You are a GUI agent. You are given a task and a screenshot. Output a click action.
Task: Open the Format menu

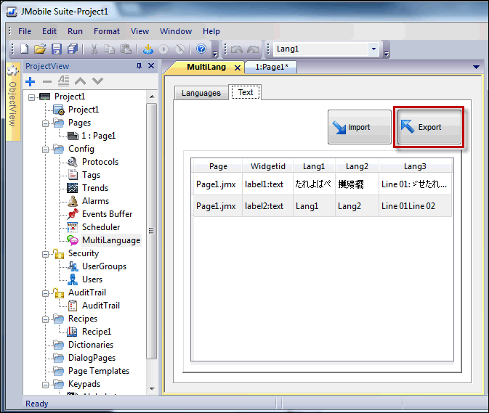coord(107,31)
